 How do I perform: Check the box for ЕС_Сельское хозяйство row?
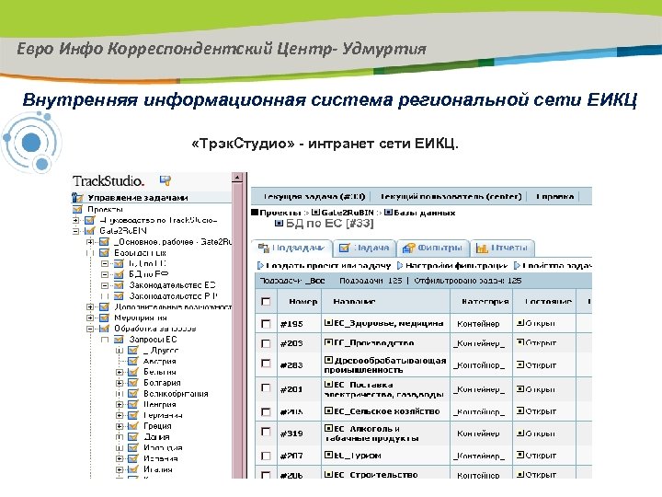click(266, 411)
